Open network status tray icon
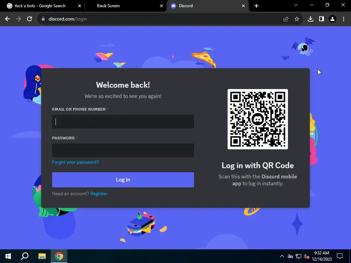 pyautogui.click(x=299, y=256)
